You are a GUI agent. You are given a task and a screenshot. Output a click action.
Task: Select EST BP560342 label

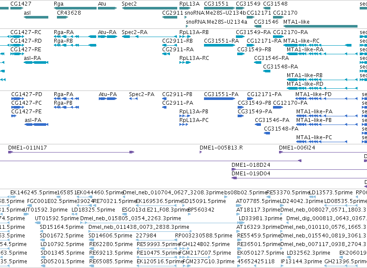201,210
